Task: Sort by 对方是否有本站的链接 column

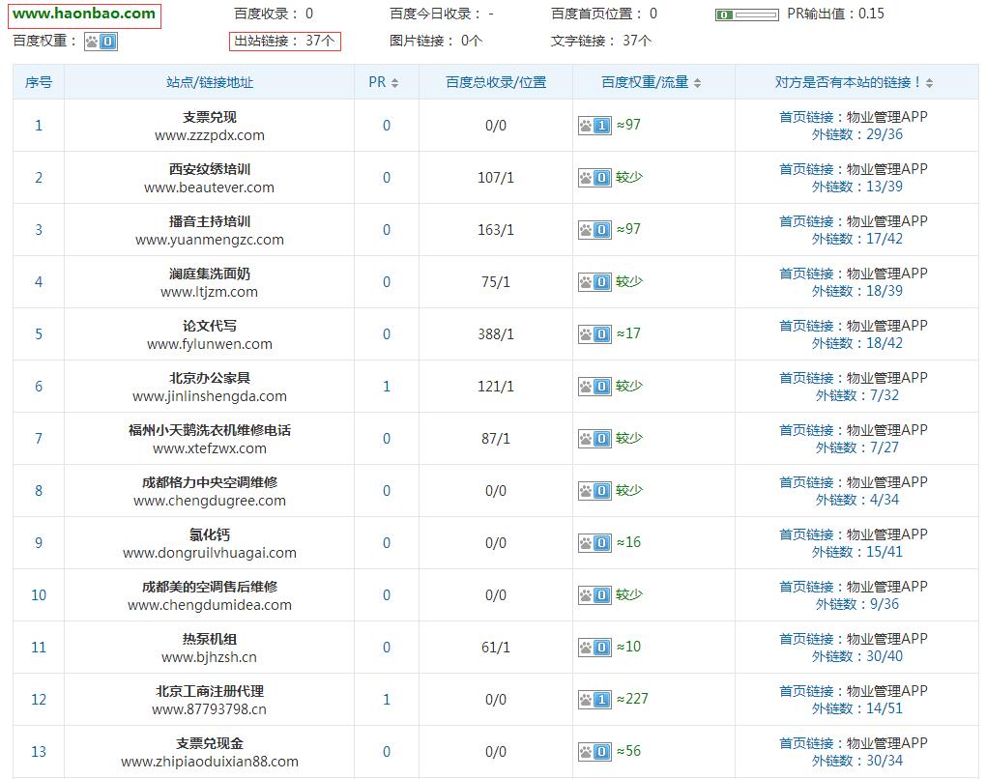Action: click(x=855, y=83)
